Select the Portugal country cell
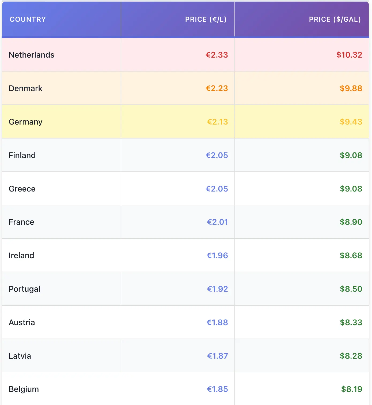Image resolution: width=372 pixels, height=405 pixels. 25,289
